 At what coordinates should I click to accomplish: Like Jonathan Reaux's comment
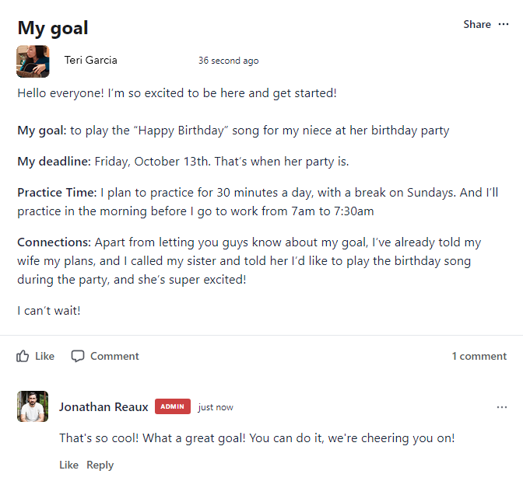(68, 465)
